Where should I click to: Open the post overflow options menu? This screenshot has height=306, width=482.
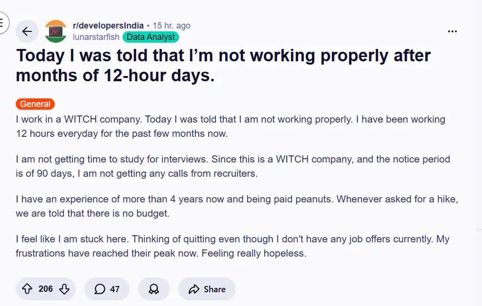[452, 31]
